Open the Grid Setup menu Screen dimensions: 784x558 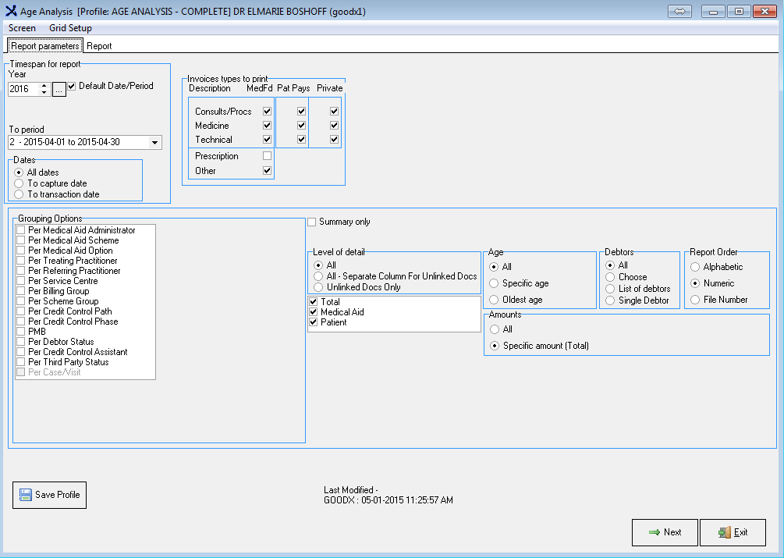tap(70, 28)
